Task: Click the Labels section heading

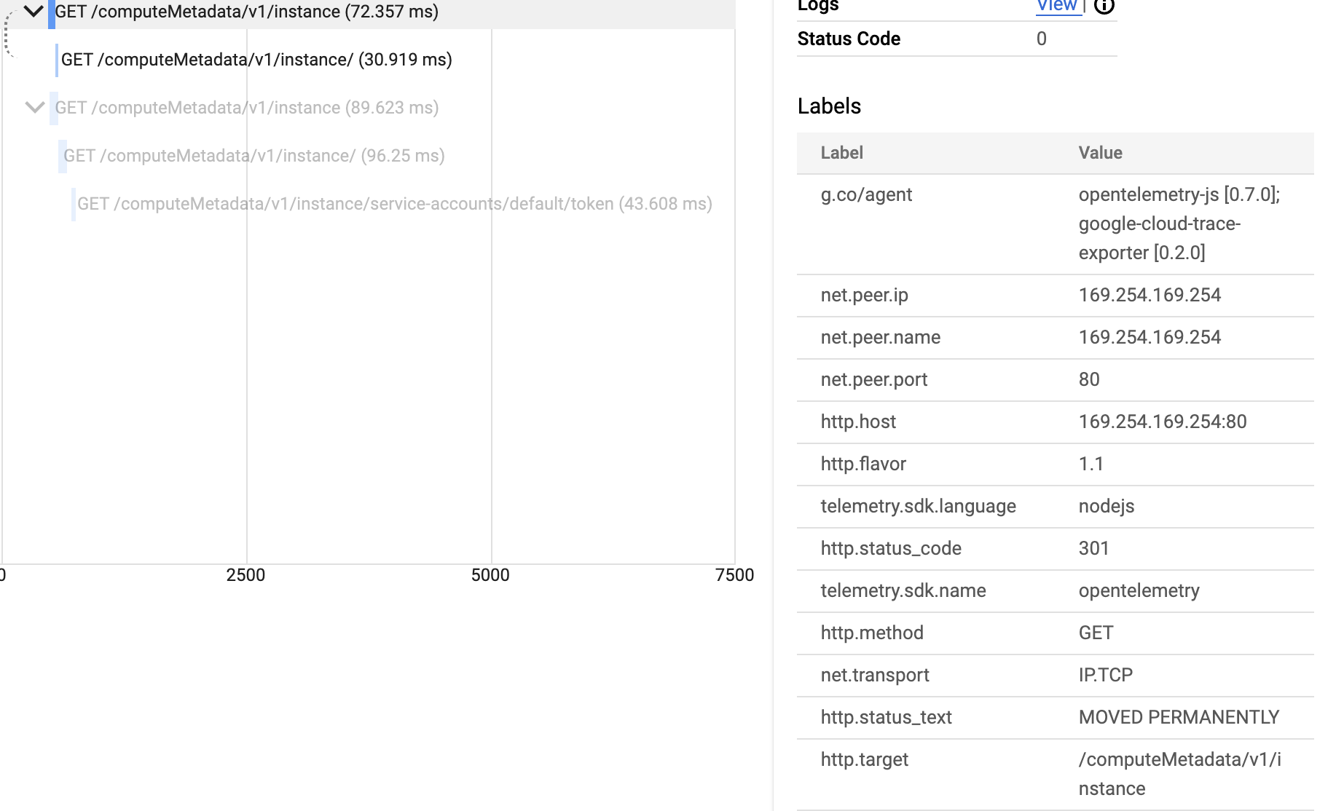Action: tap(829, 106)
